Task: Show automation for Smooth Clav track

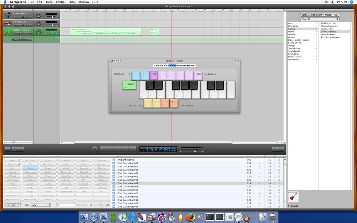Action: point(30,26)
